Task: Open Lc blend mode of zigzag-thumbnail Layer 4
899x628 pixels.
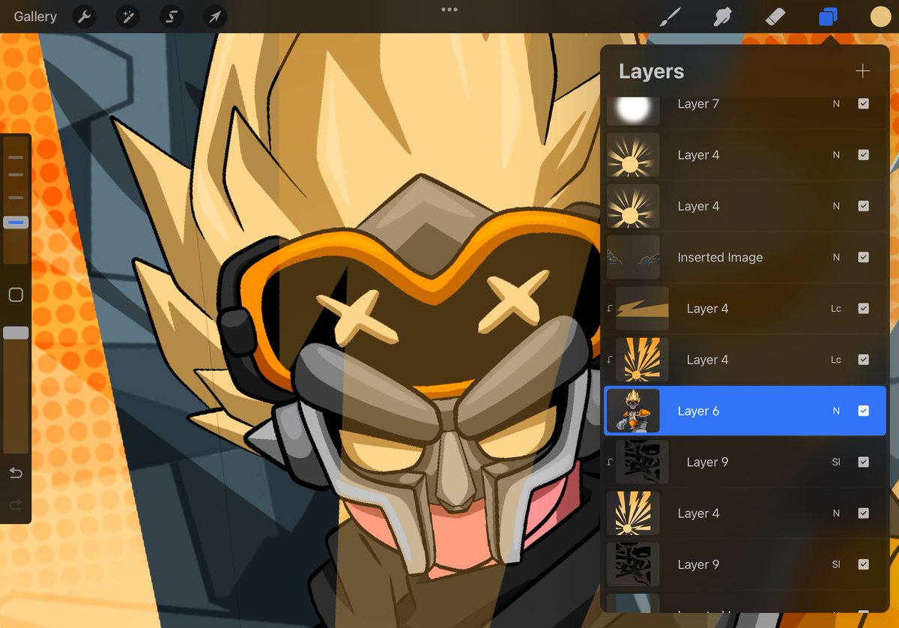Action: tap(836, 308)
